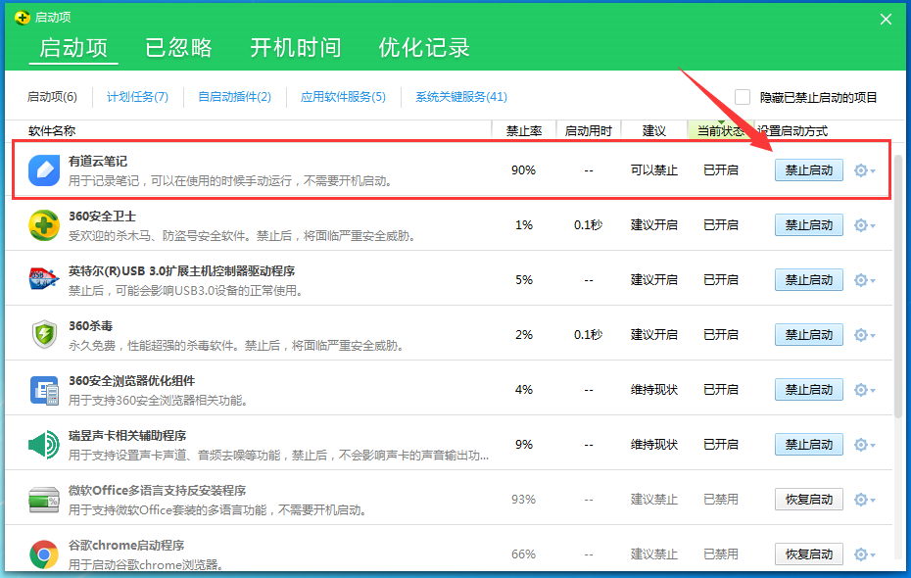911x578 pixels.
Task: Click the Microsoft Office language pack icon
Action: click(43, 499)
